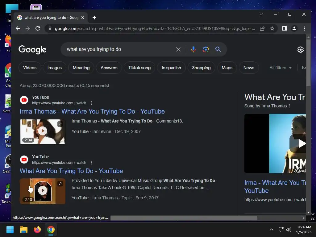Click the Google logo
Viewport: 316px width, 237px height.
point(32,50)
